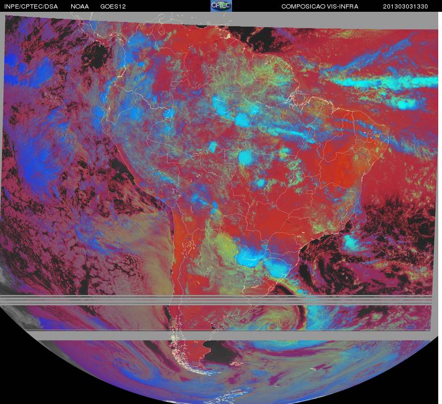Viewport: 442px width, 404px height.
Task: Select the GOES12 satellite label
Action: pos(113,6)
